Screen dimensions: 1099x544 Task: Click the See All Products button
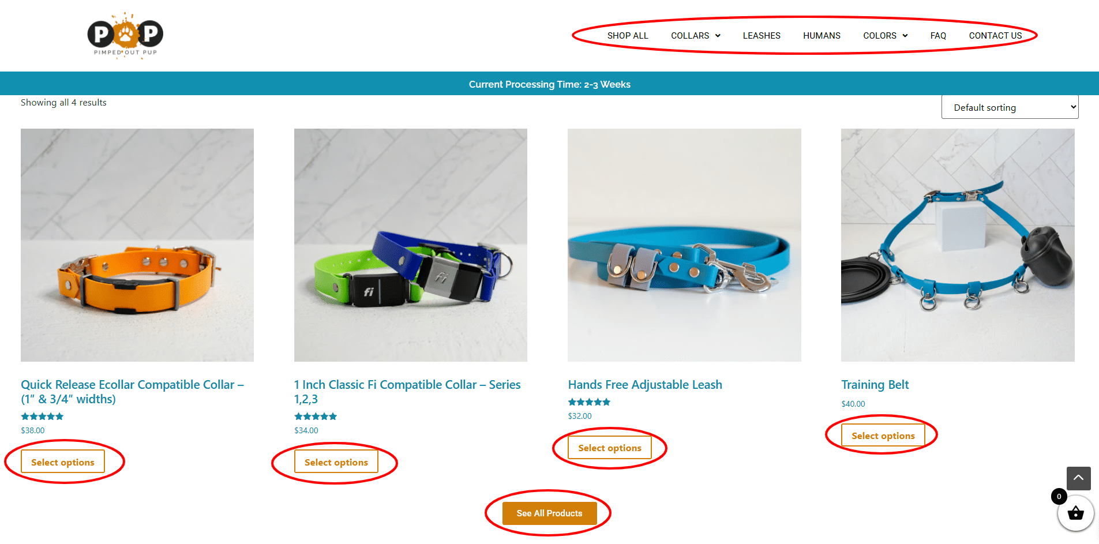point(549,513)
